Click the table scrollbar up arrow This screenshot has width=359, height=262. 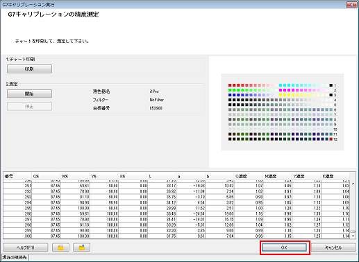(353, 184)
